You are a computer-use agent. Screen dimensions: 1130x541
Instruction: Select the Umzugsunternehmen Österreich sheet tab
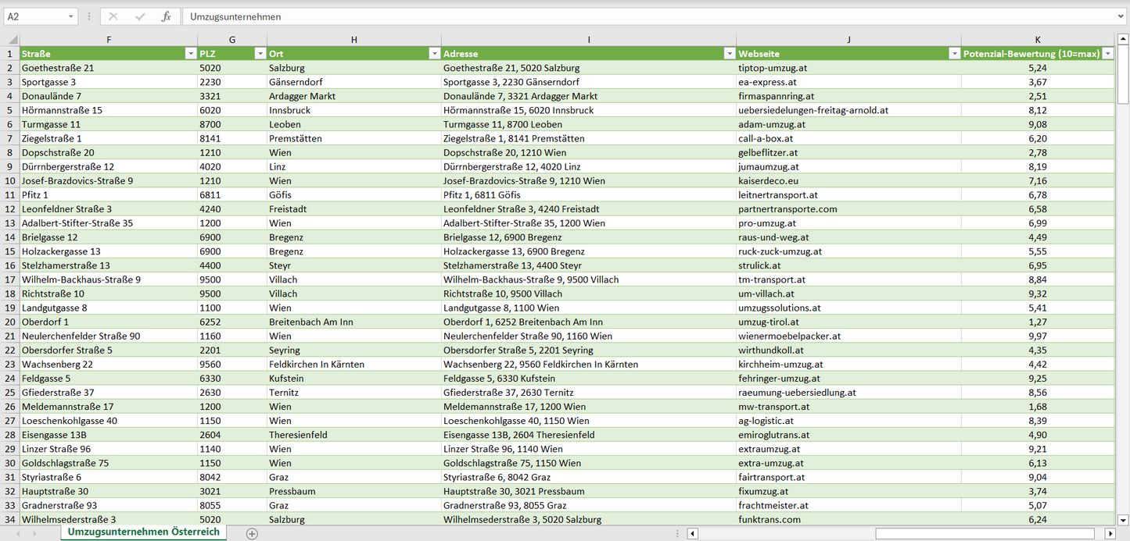tap(143, 532)
